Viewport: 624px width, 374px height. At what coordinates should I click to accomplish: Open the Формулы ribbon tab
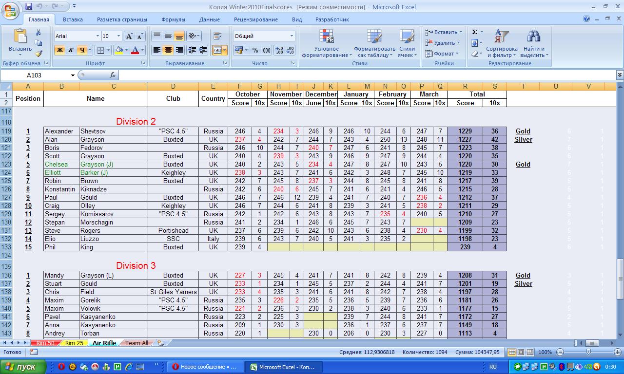click(173, 19)
